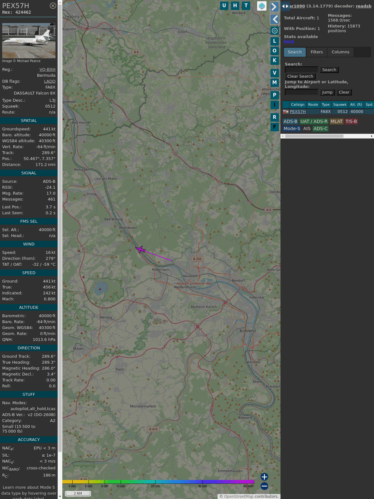This screenshot has width=374, height=499.
Task: Click the Clear button beside Jump
Action: [344, 92]
